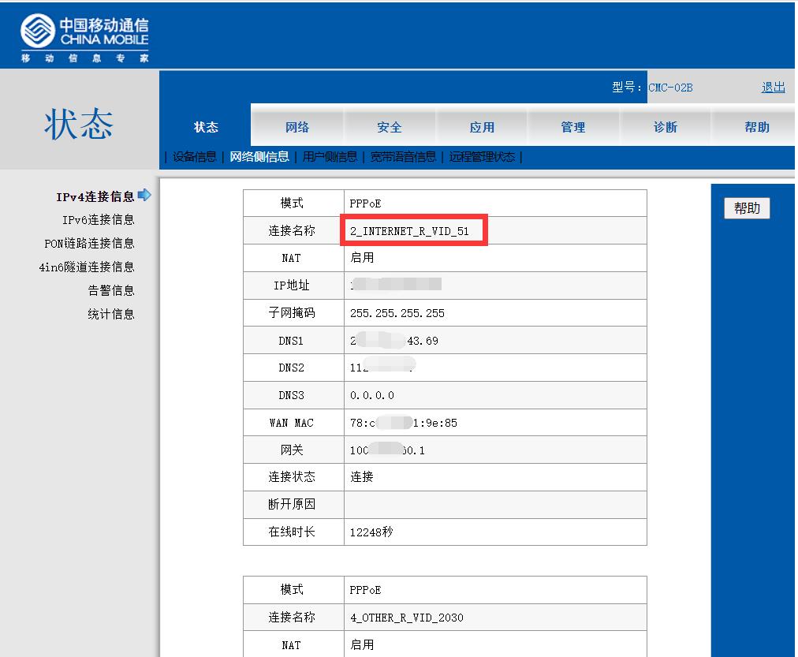Open PON链路连接信息 page
The height and width of the screenshot is (657, 798).
[x=89, y=244]
